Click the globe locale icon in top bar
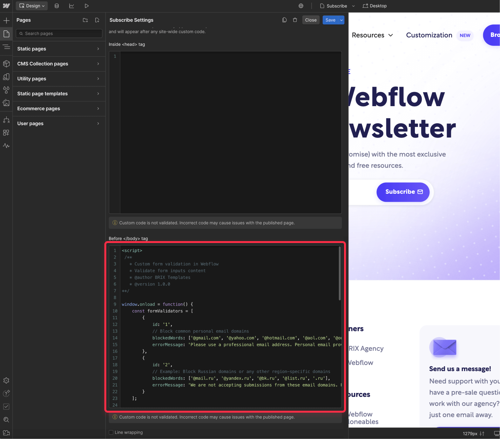Viewport: 500px width, 439px height. tap(301, 6)
